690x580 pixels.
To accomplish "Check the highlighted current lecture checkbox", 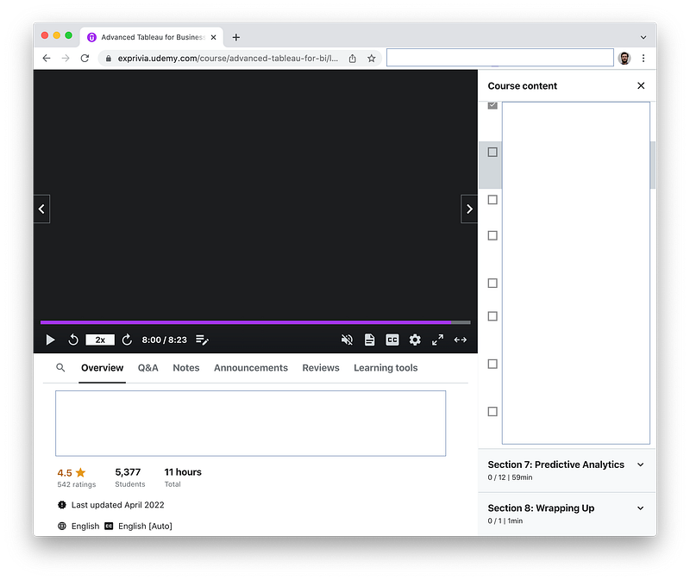I will (x=492, y=153).
